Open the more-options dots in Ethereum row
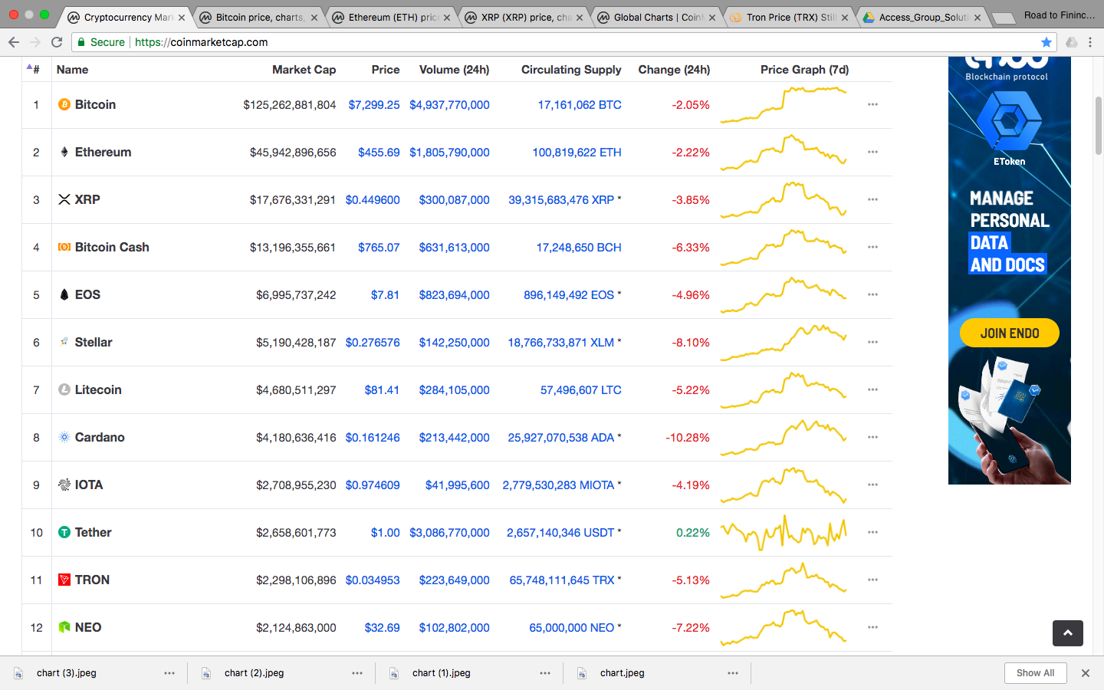Image resolution: width=1104 pixels, height=690 pixels. (872, 152)
